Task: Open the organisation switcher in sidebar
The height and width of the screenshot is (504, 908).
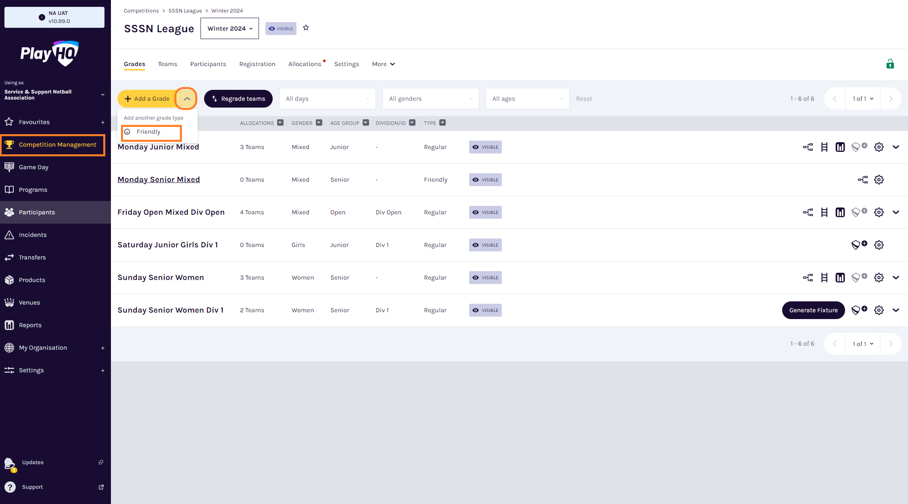Action: (54, 95)
